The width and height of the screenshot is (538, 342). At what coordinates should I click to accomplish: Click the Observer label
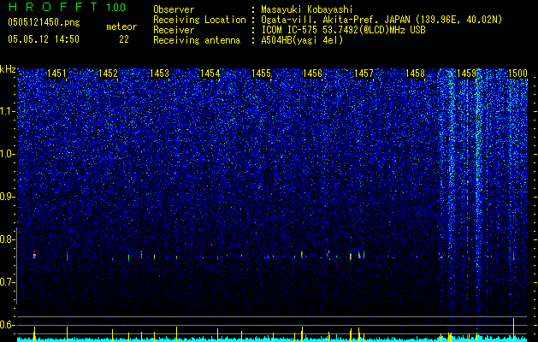pyautogui.click(x=174, y=10)
